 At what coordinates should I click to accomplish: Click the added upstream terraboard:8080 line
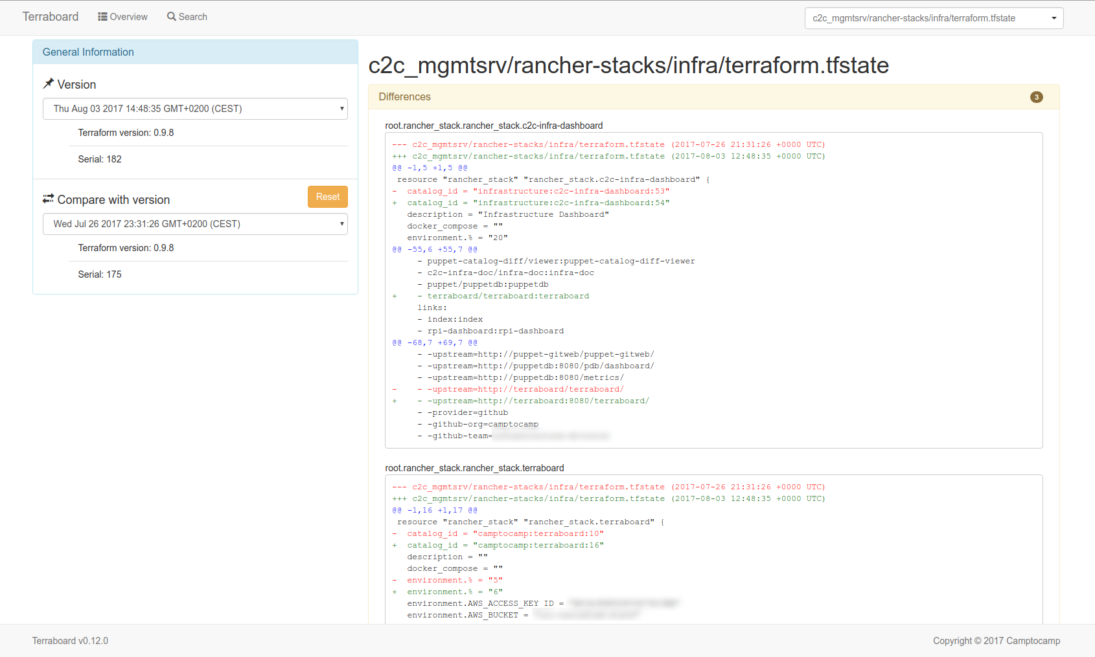point(520,401)
